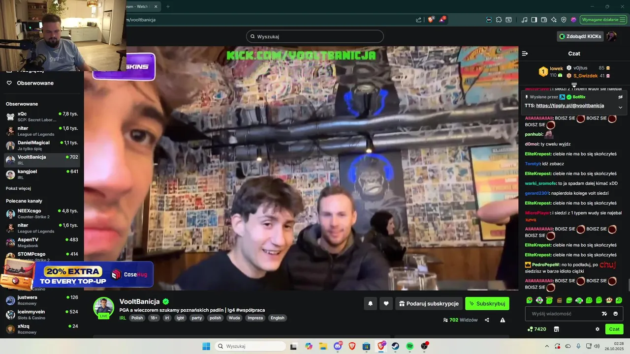Click the party tag

(x=197, y=318)
